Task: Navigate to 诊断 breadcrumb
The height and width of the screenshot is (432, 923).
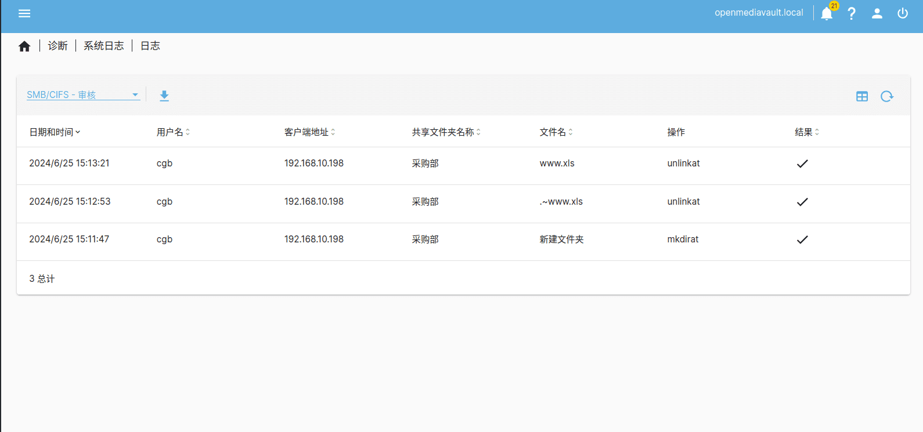Action: (57, 46)
